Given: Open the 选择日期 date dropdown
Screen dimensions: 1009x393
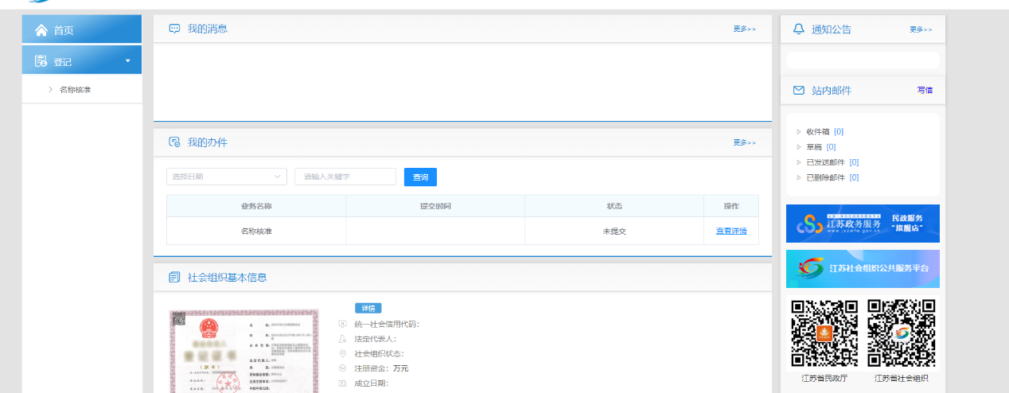Looking at the screenshot, I should coord(227,177).
